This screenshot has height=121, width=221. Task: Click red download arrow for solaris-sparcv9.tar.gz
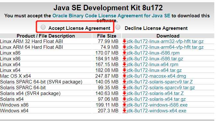[x=124, y=88]
